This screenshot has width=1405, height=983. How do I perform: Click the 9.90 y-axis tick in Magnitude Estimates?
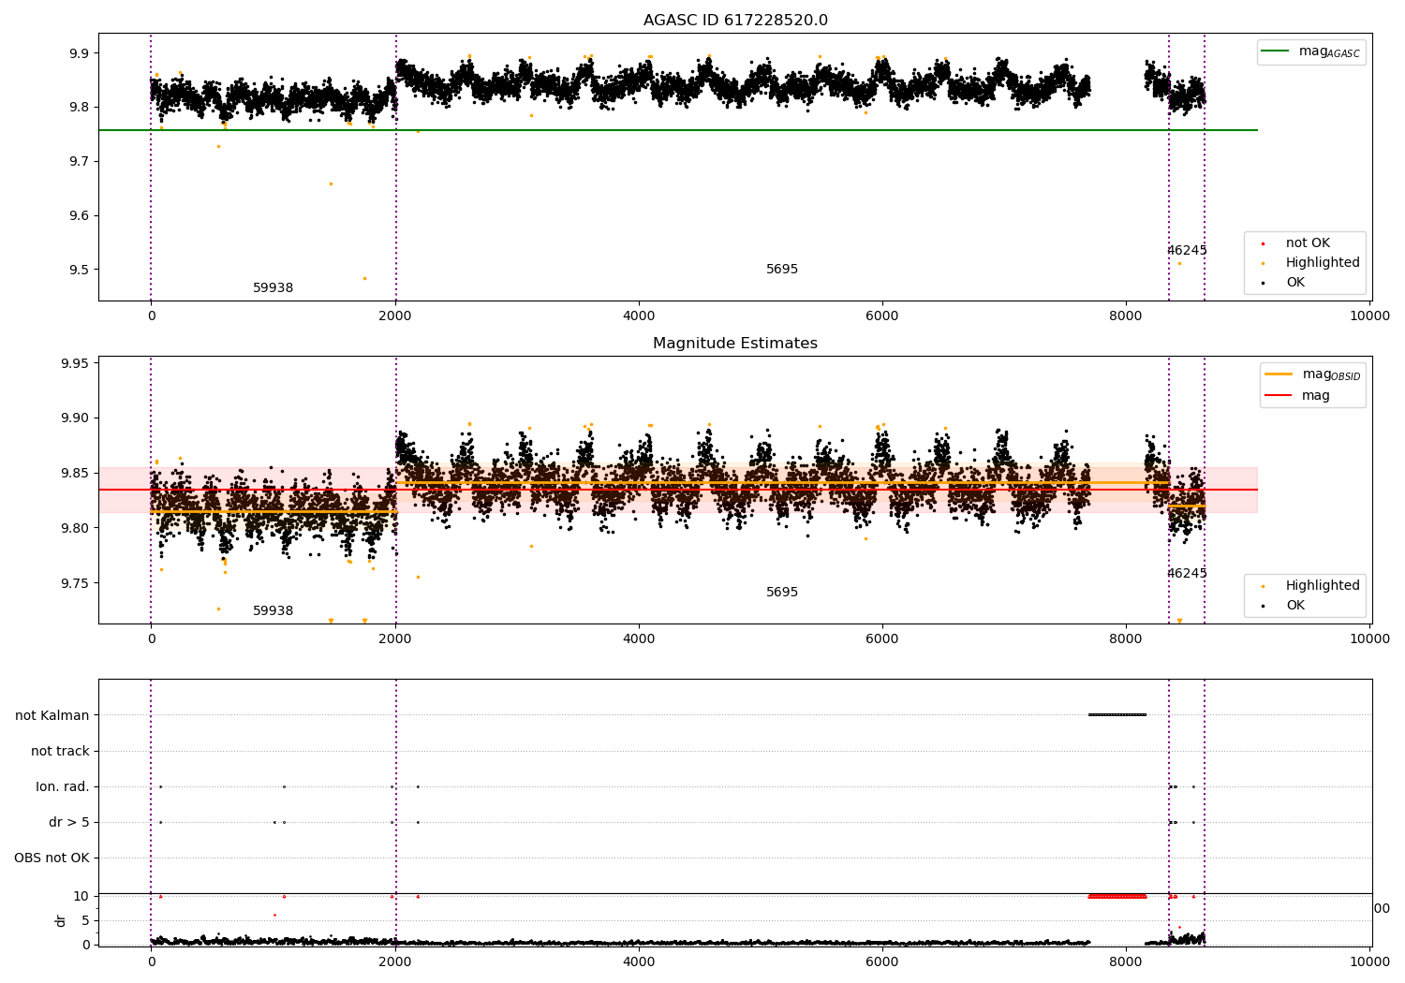(x=75, y=418)
